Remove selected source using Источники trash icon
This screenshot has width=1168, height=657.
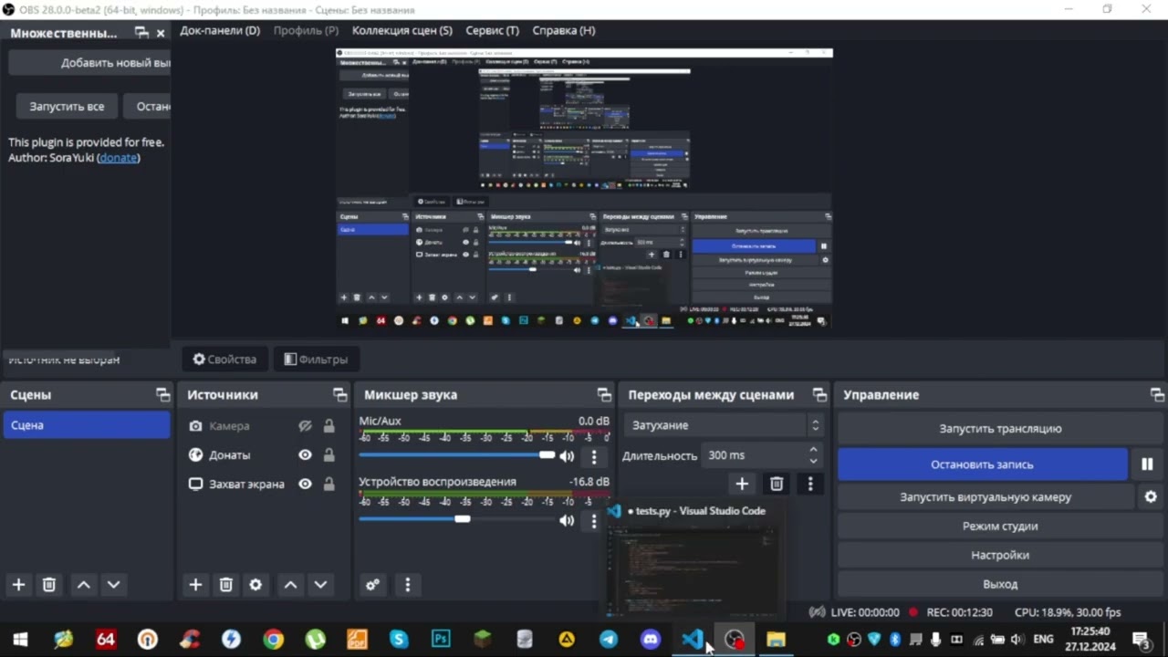(226, 585)
